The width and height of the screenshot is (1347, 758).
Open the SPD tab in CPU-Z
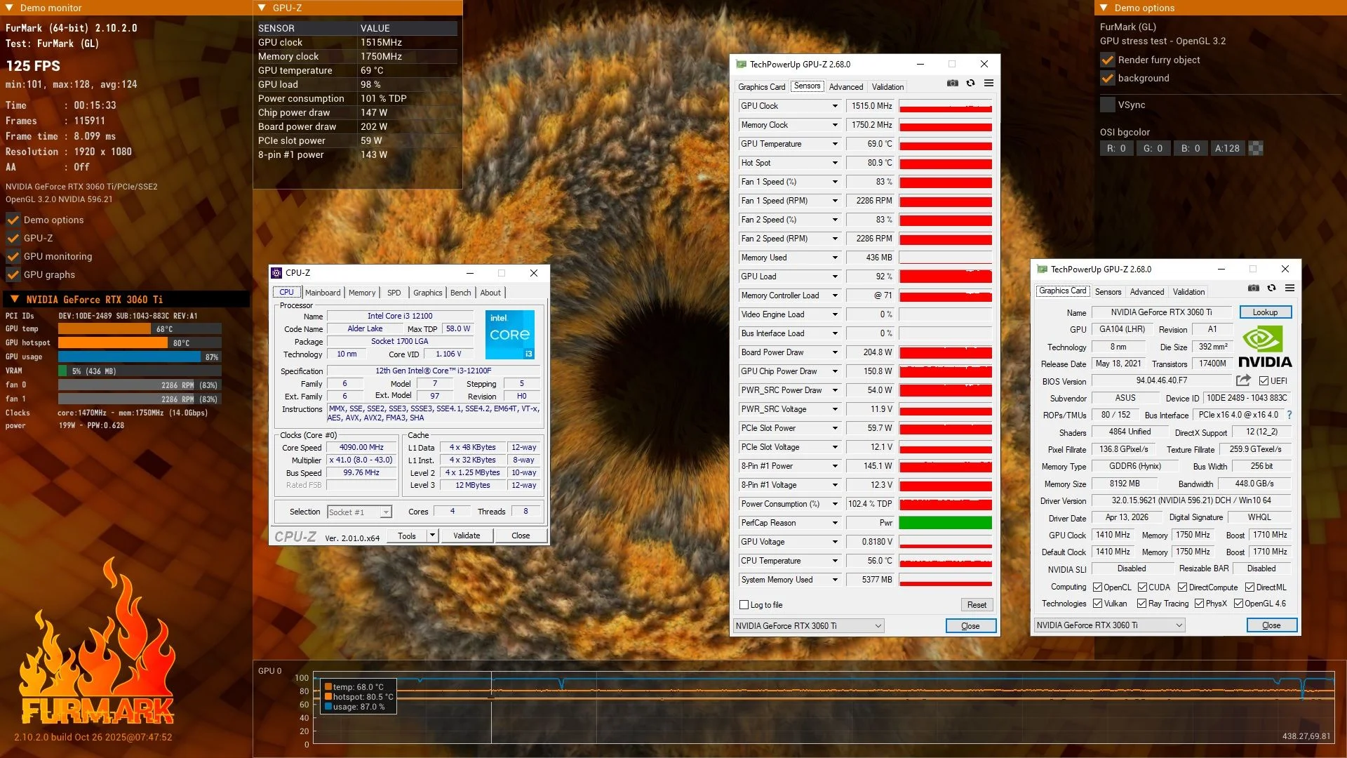[x=394, y=293]
